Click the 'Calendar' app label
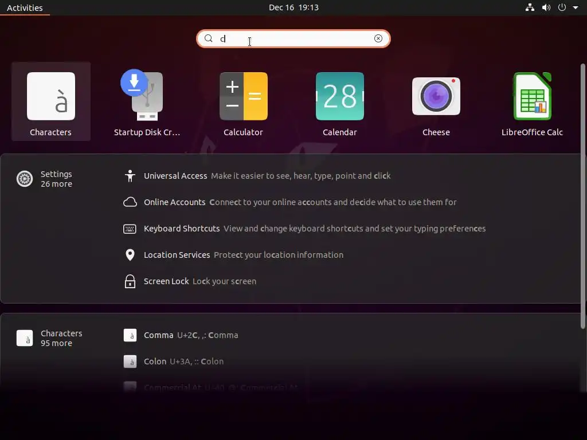Image resolution: width=587 pixels, height=440 pixels. (x=340, y=132)
